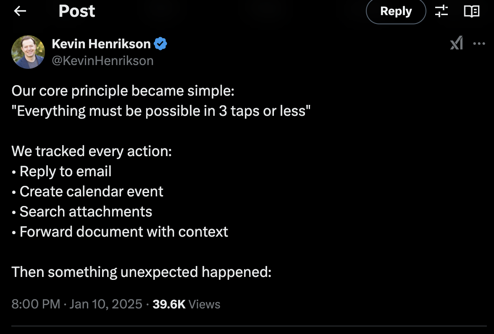The image size is (494, 334).
Task: Click the blue verified badge
Action: (160, 44)
